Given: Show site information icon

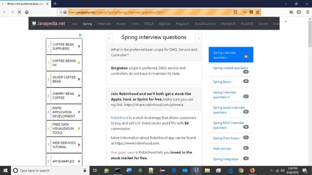Looking at the screenshot, I should (61, 12).
